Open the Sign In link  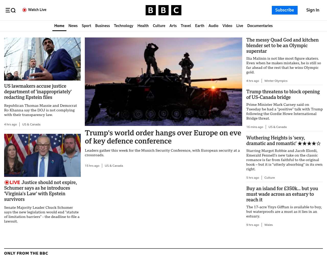click(312, 10)
